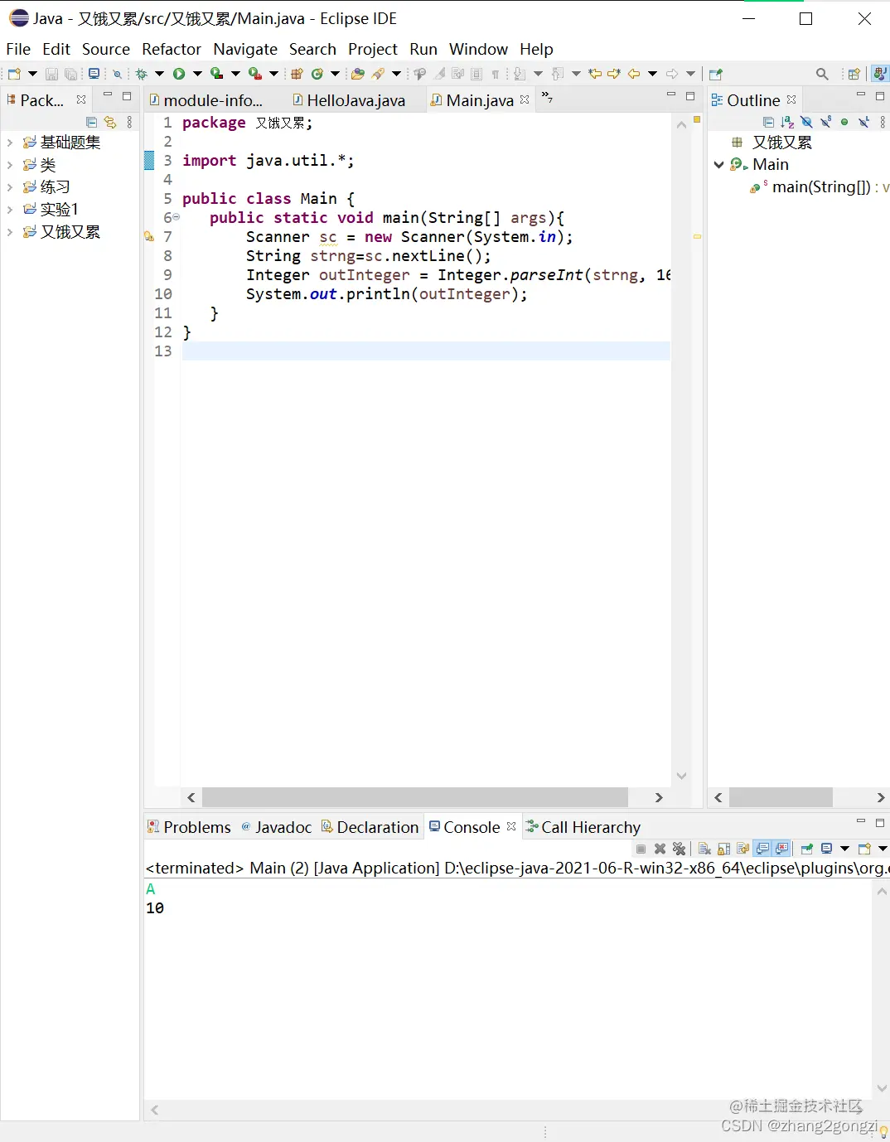The width and height of the screenshot is (890, 1142).
Task: Toggle Hide Static Members in Outline toolbar
Action: pos(825,123)
